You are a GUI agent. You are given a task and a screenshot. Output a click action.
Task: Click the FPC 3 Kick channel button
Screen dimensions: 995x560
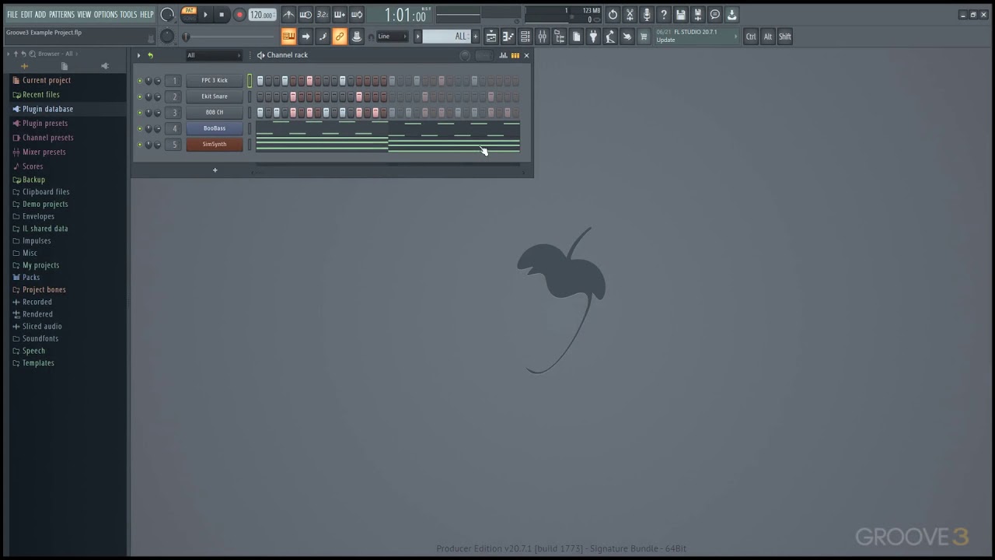tap(215, 81)
